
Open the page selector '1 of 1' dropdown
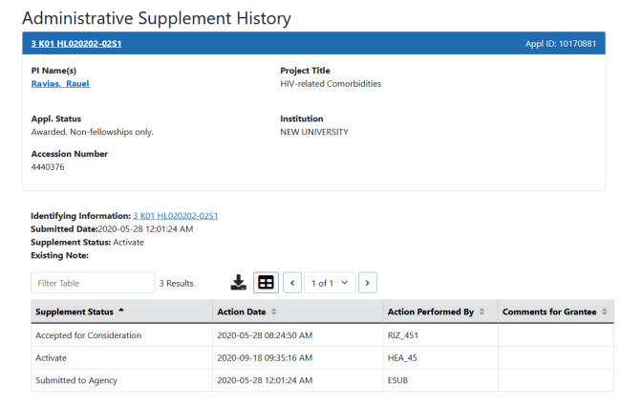pyautogui.click(x=330, y=283)
